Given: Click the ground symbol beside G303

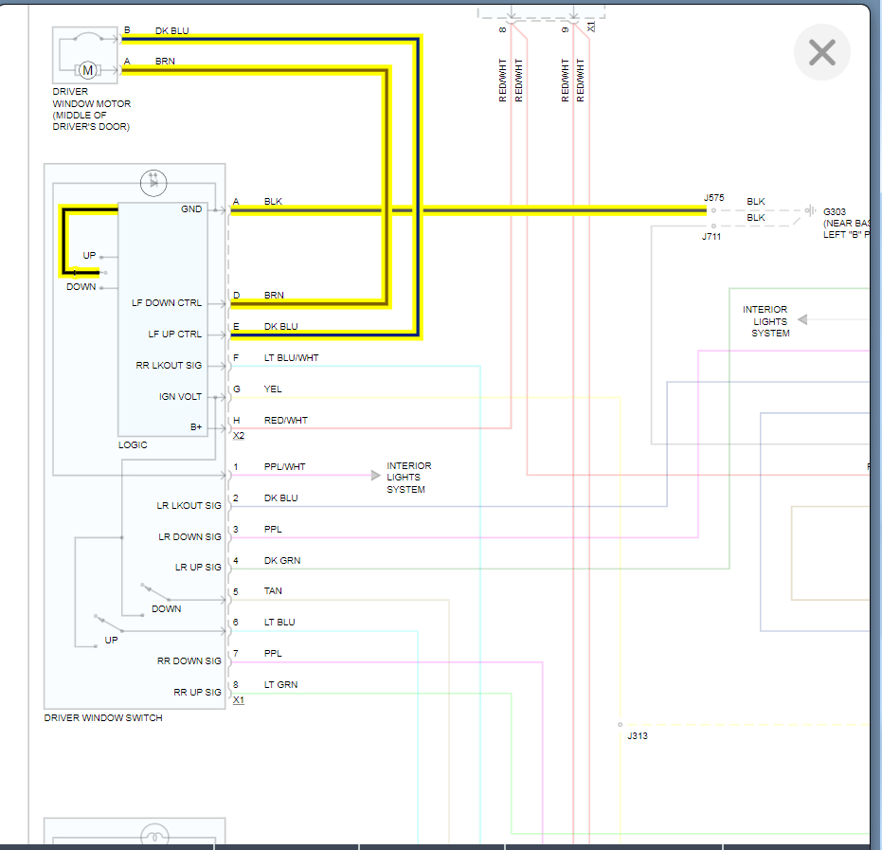Looking at the screenshot, I should tap(810, 210).
